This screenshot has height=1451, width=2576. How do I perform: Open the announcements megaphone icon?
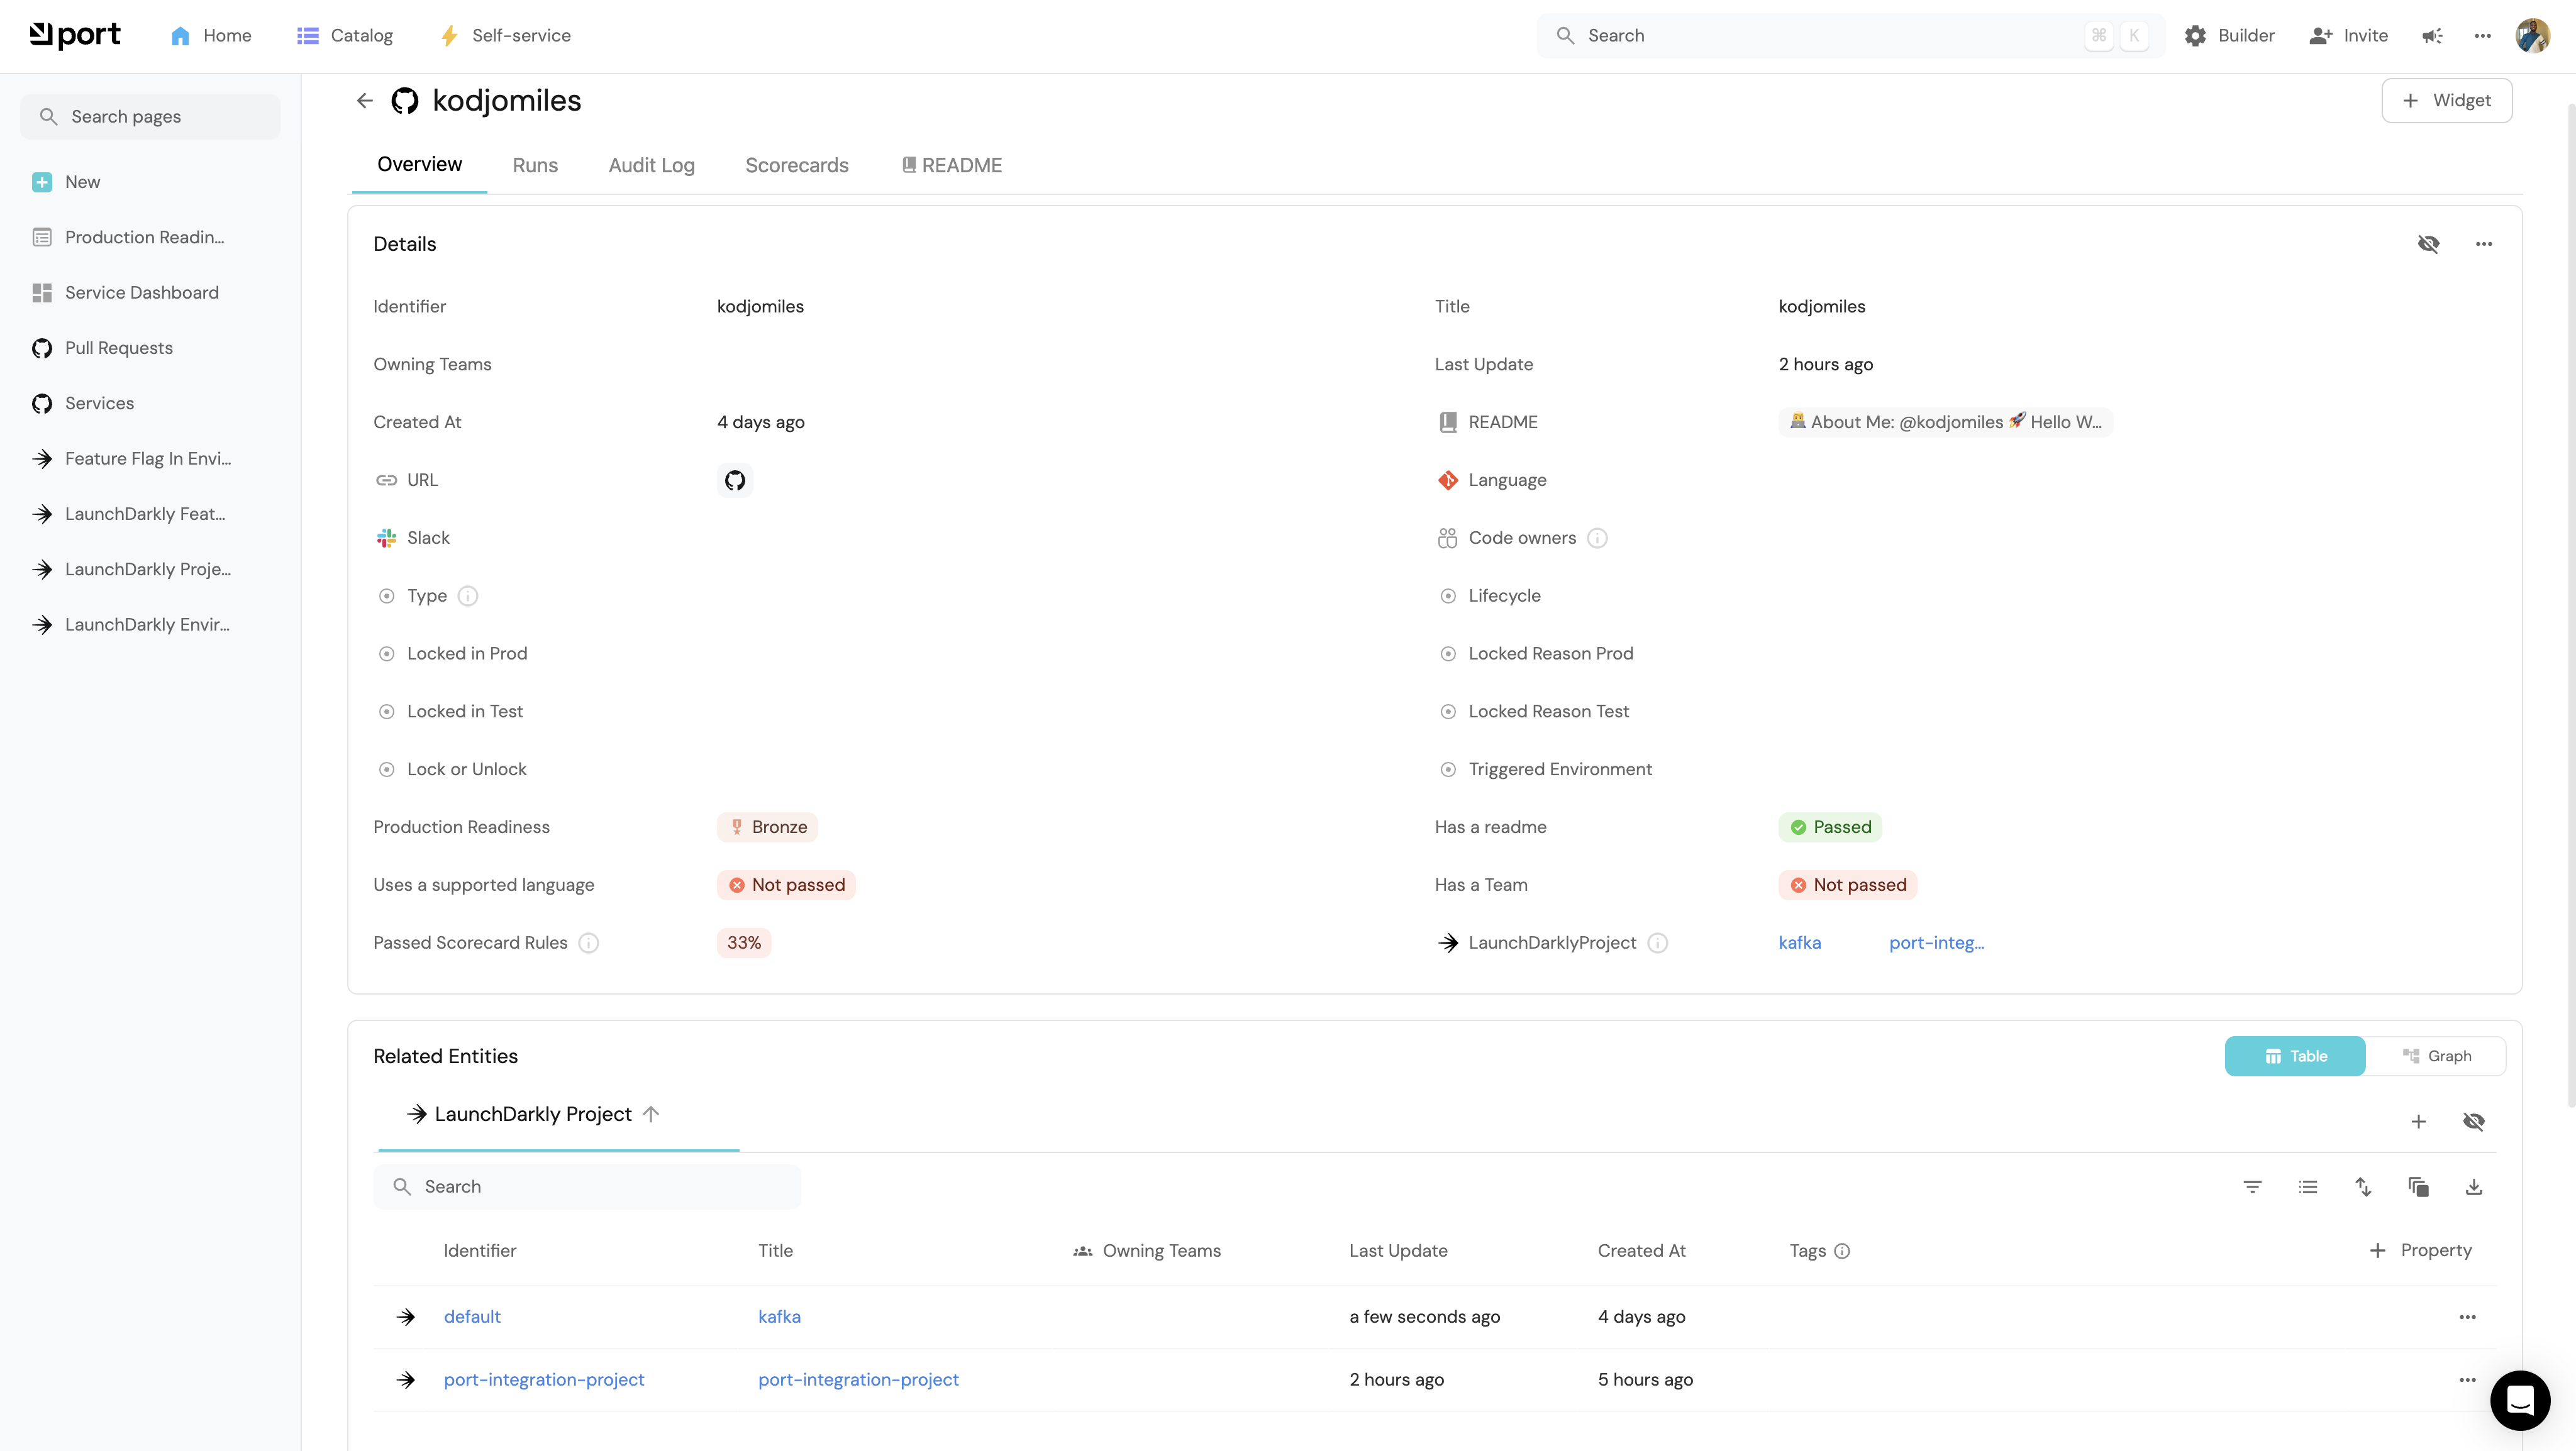2432,36
